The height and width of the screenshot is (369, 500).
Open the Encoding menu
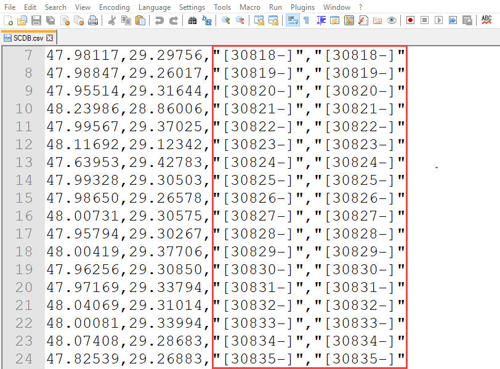pos(114,7)
